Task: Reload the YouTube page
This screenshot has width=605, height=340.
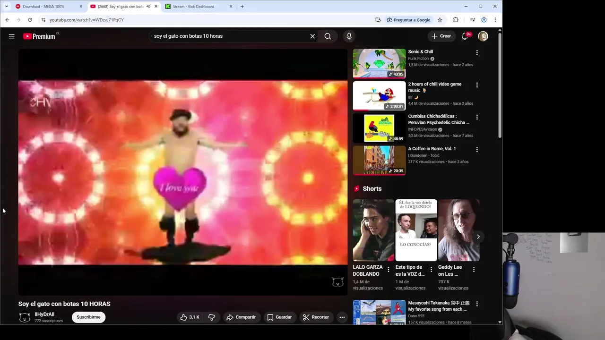Action: (x=30, y=20)
